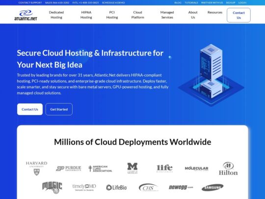Screen dimensions: 265x199
Task: Click the Contact Us button in the navbar
Action: [238, 15]
